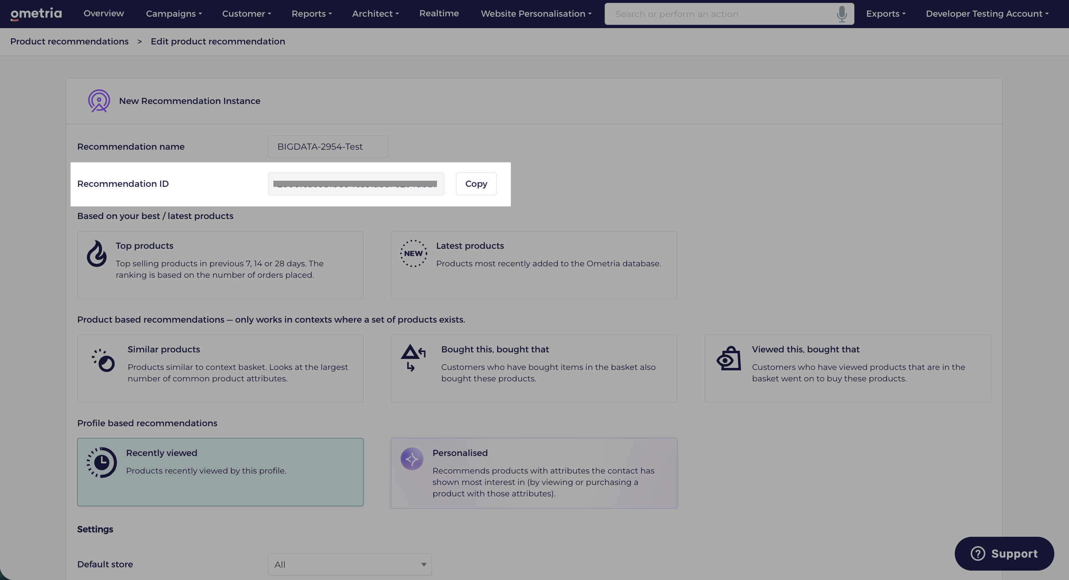The height and width of the screenshot is (580, 1069).
Task: Click the Similar products icon
Action: (103, 360)
